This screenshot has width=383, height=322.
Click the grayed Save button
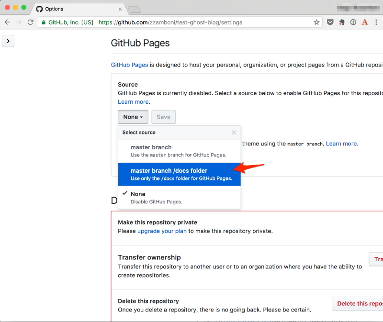163,117
